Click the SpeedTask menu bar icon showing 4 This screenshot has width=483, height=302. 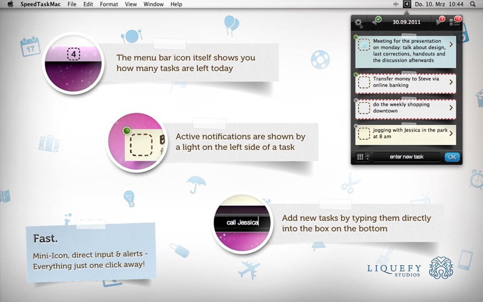click(x=406, y=4)
